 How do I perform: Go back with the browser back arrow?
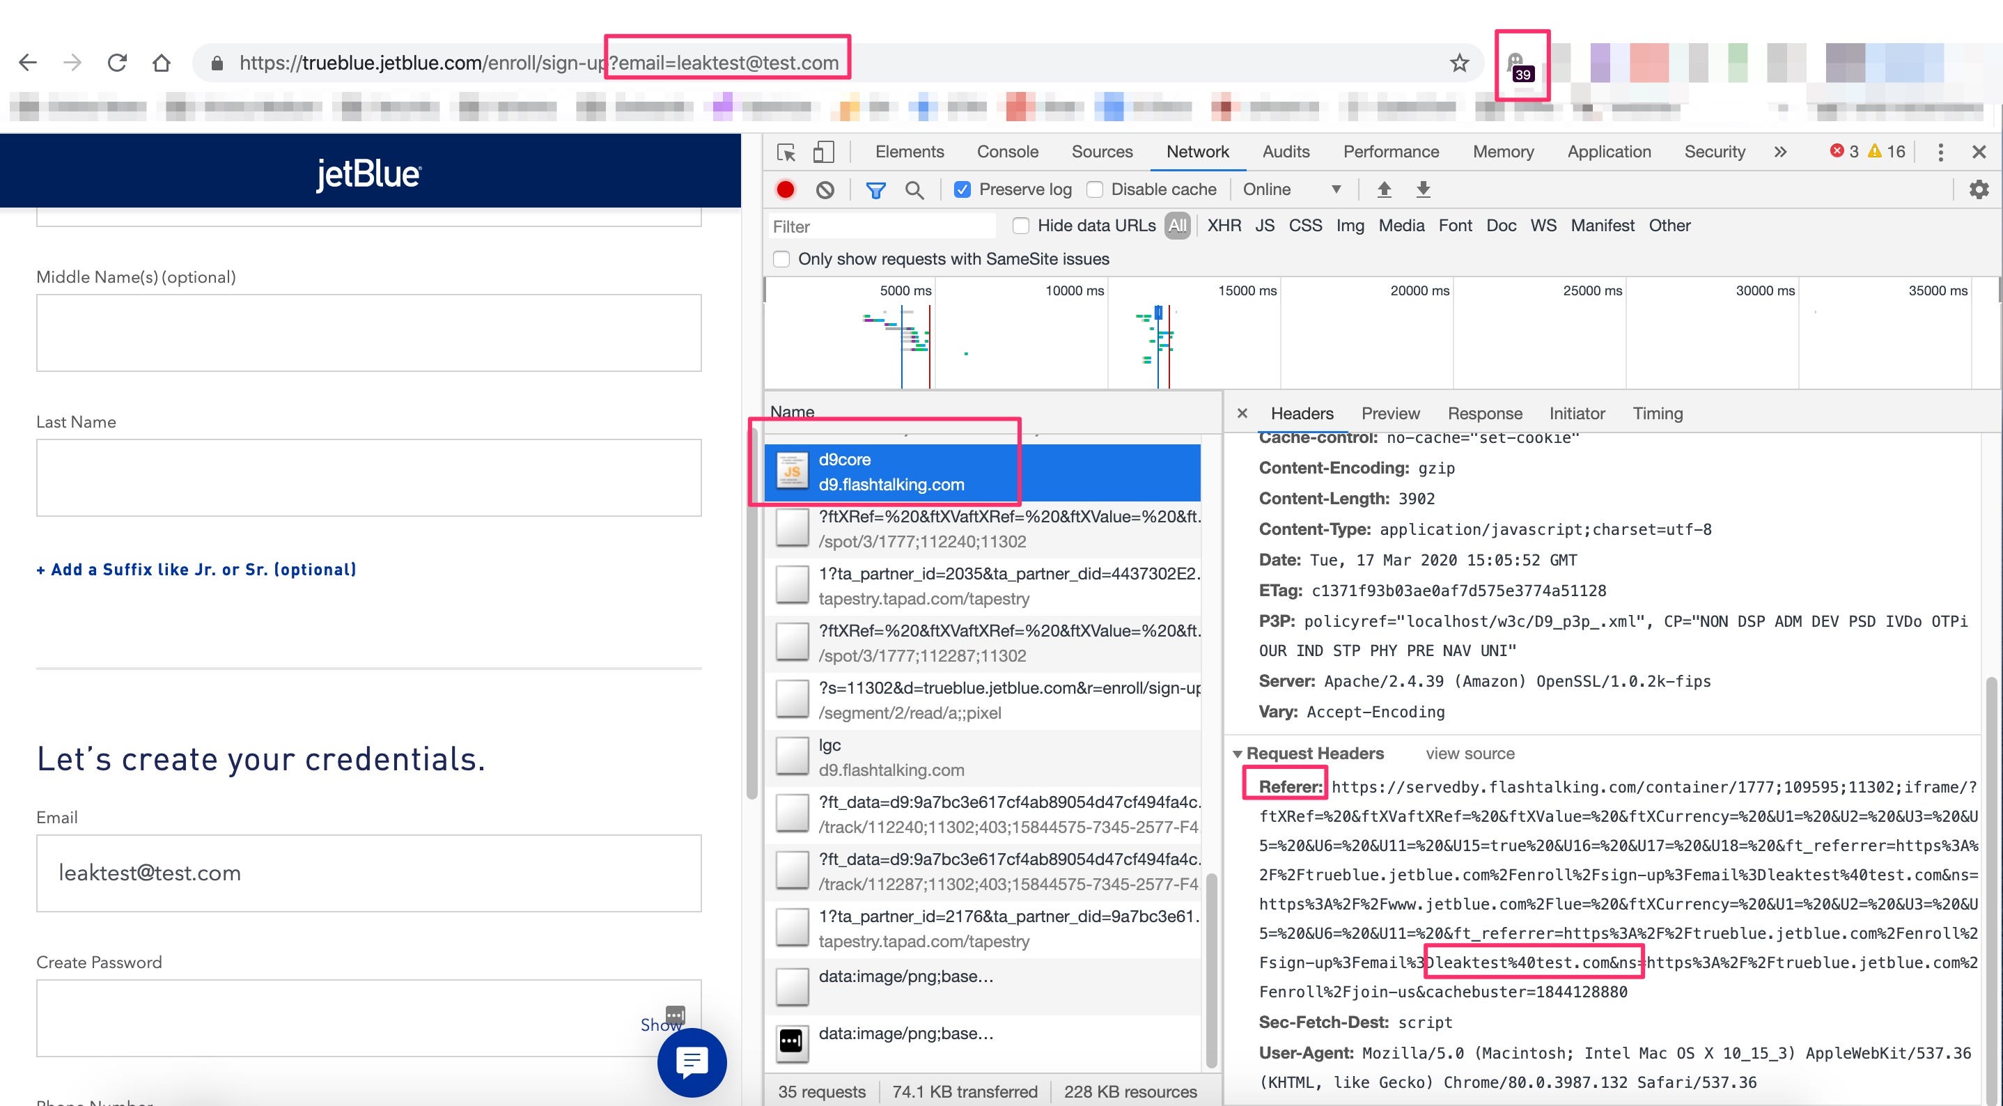[x=28, y=62]
